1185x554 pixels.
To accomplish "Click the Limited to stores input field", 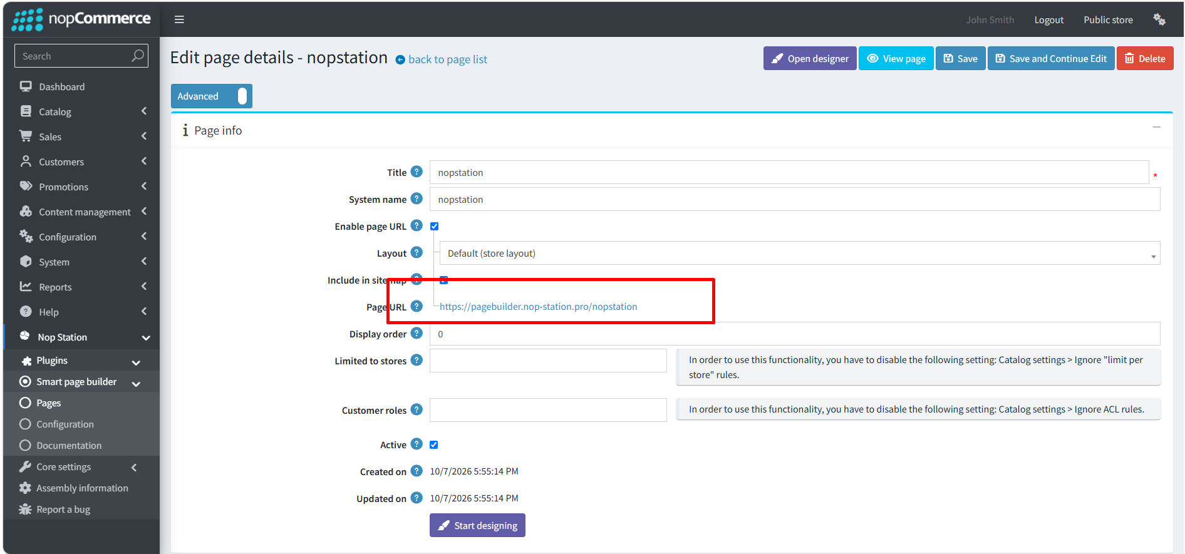I will [x=548, y=361].
